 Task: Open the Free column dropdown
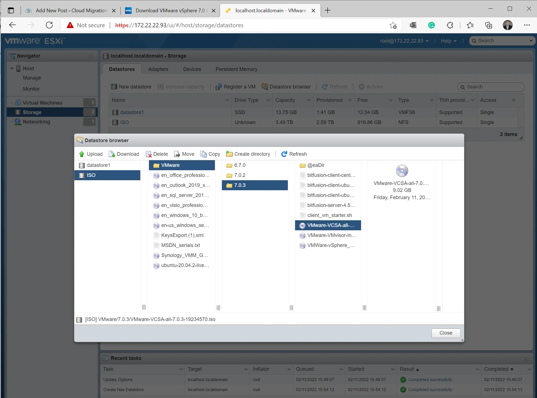(391, 100)
